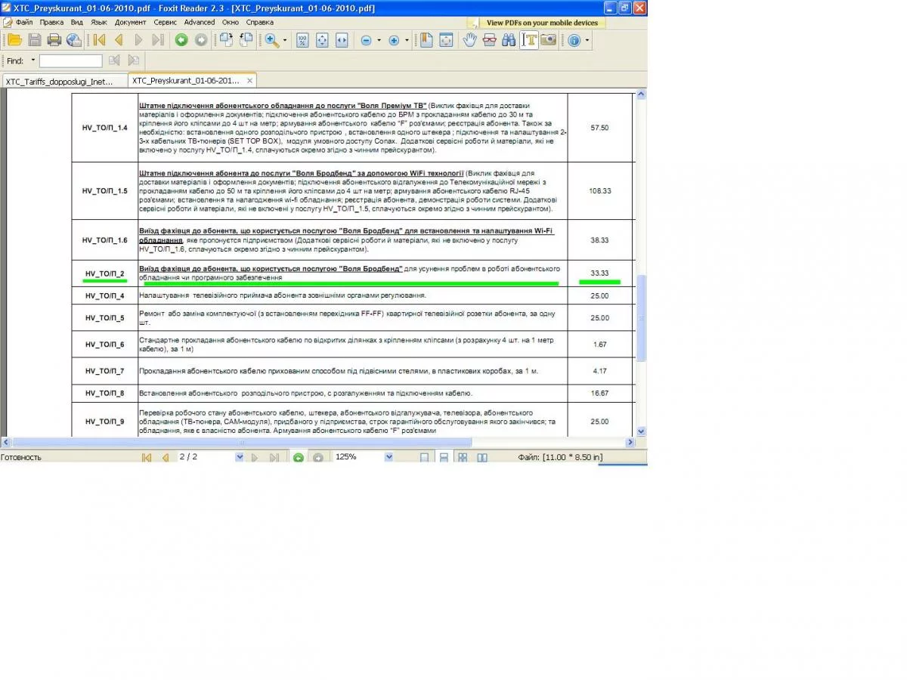Open dropdown arrow beside magnifier zoom tool

point(285,41)
